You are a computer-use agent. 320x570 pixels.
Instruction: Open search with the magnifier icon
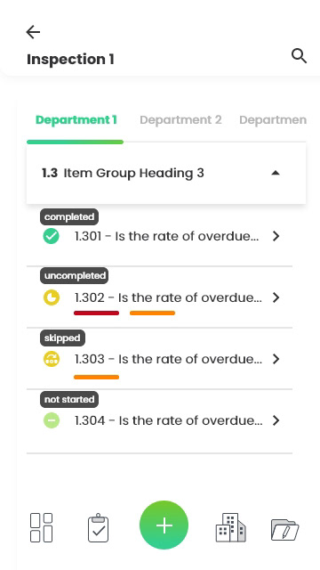299,57
